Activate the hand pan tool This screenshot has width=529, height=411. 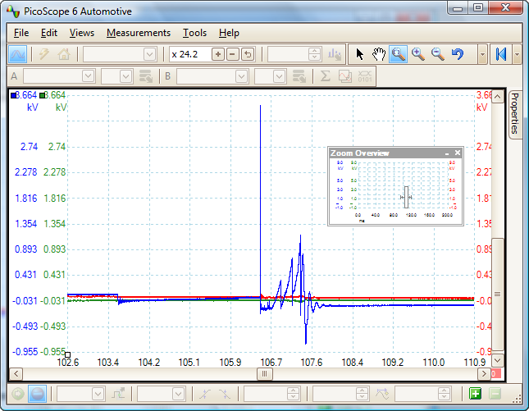(x=379, y=54)
